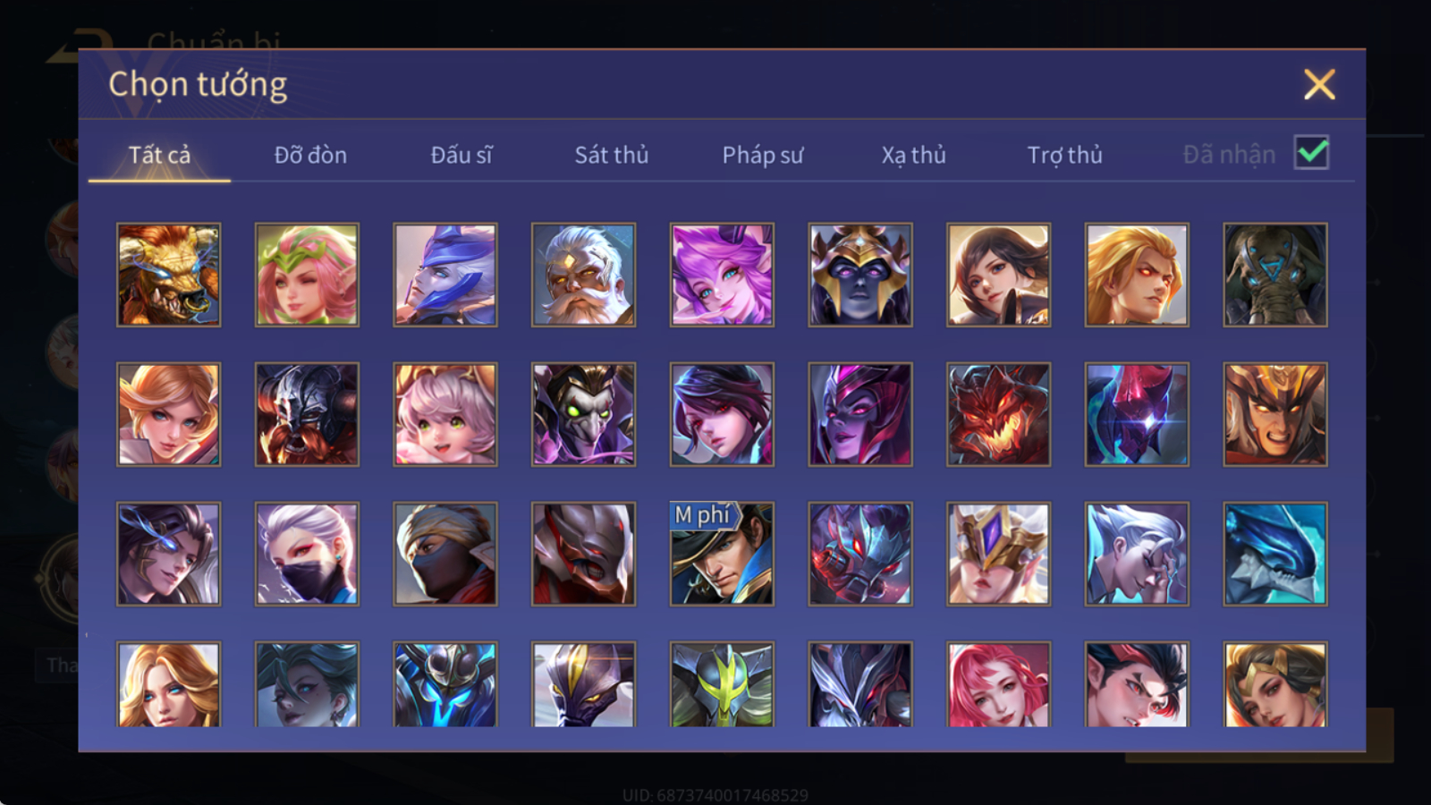Select the lion beast hero portrait
The width and height of the screenshot is (1431, 805).
[x=168, y=275]
